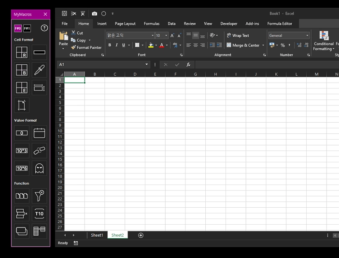Click the Cut command
Image resolution: width=339 pixels, height=258 pixels.
click(77, 33)
